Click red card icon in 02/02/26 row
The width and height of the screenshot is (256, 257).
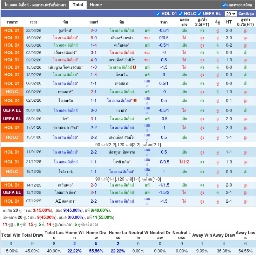[135, 101]
